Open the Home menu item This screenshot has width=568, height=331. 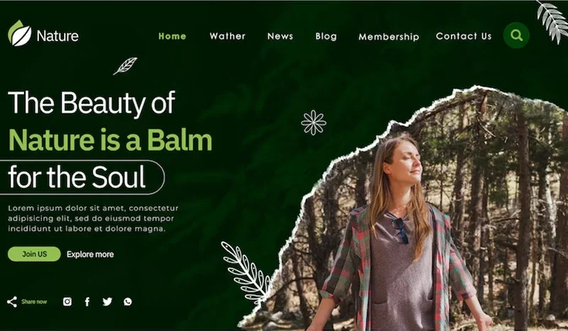click(173, 36)
